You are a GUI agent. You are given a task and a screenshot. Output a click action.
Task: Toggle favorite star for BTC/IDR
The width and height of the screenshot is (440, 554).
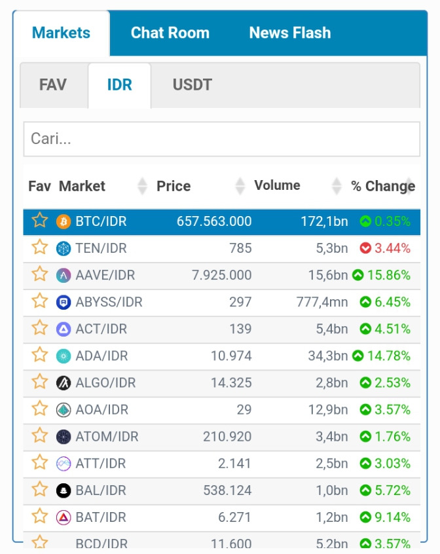click(x=39, y=220)
